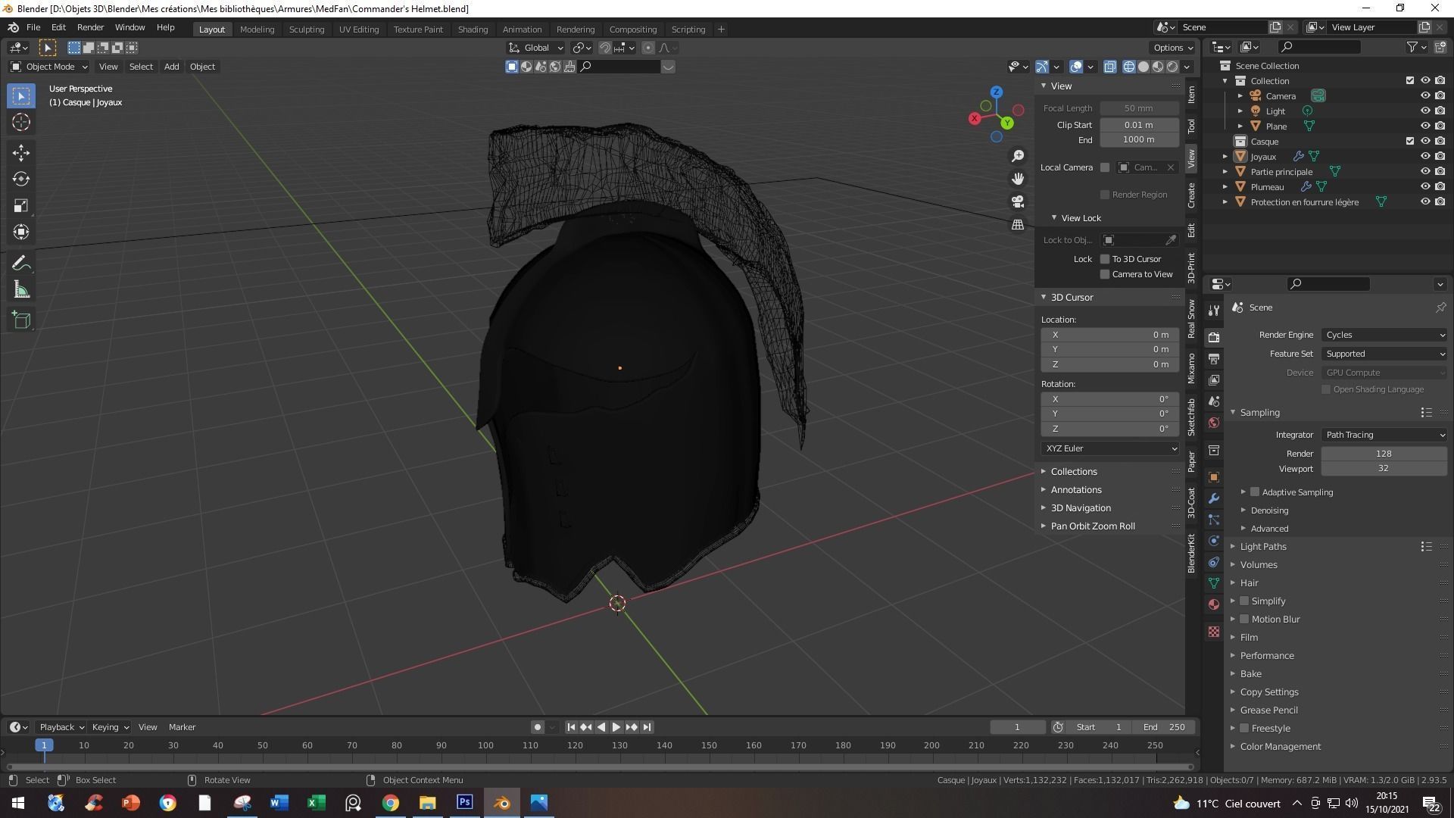Open the World properties tab icon
This screenshot has height=818, width=1454.
(x=1214, y=422)
